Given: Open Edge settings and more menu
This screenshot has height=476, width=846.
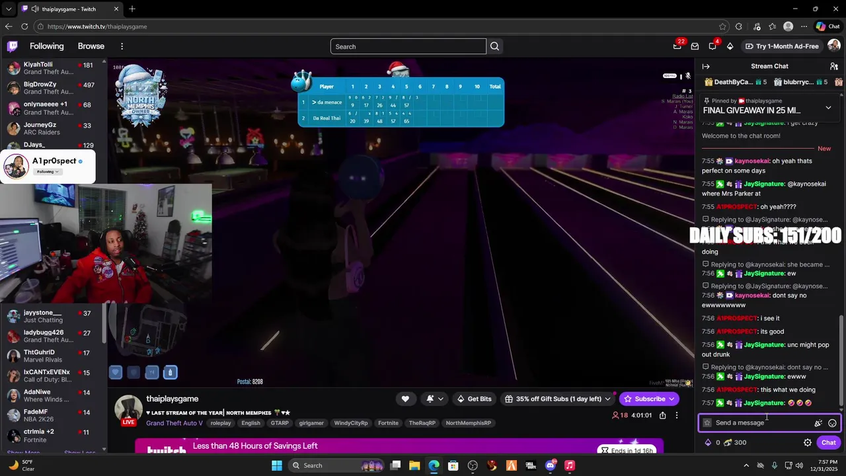Looking at the screenshot, I should point(804,26).
